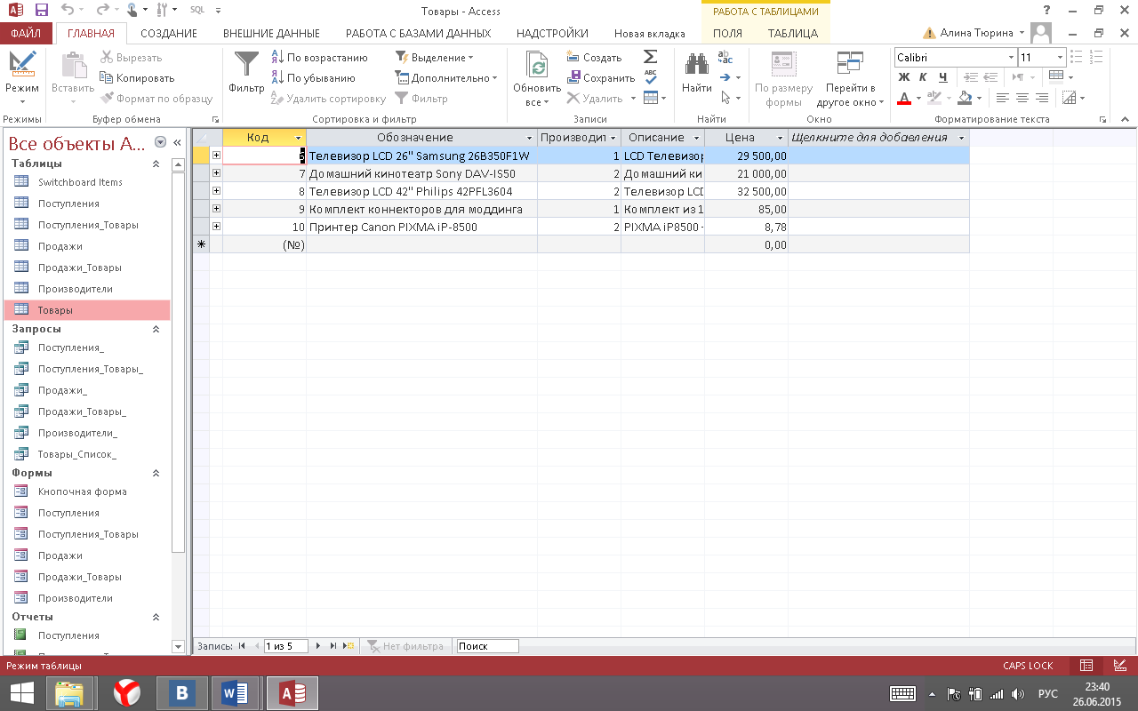Switch to РАБОТА С БАЗАМИ ДАННЫХ tab
Image resolution: width=1138 pixels, height=711 pixels.
(x=418, y=34)
